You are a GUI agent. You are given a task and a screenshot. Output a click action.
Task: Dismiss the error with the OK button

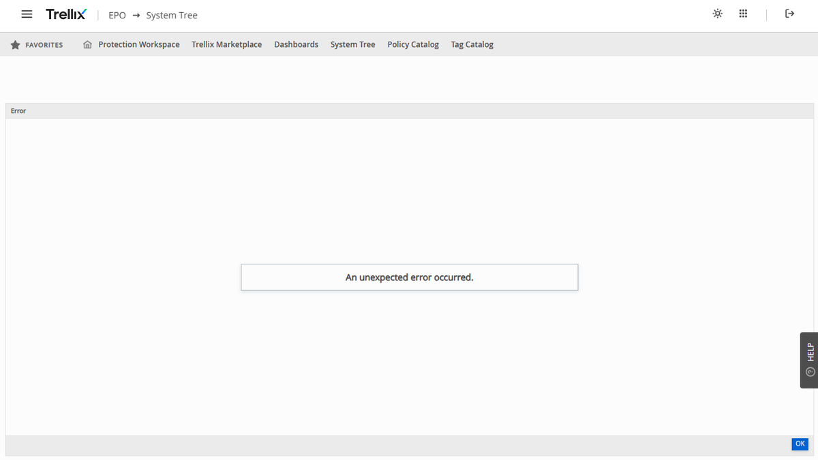[800, 444]
